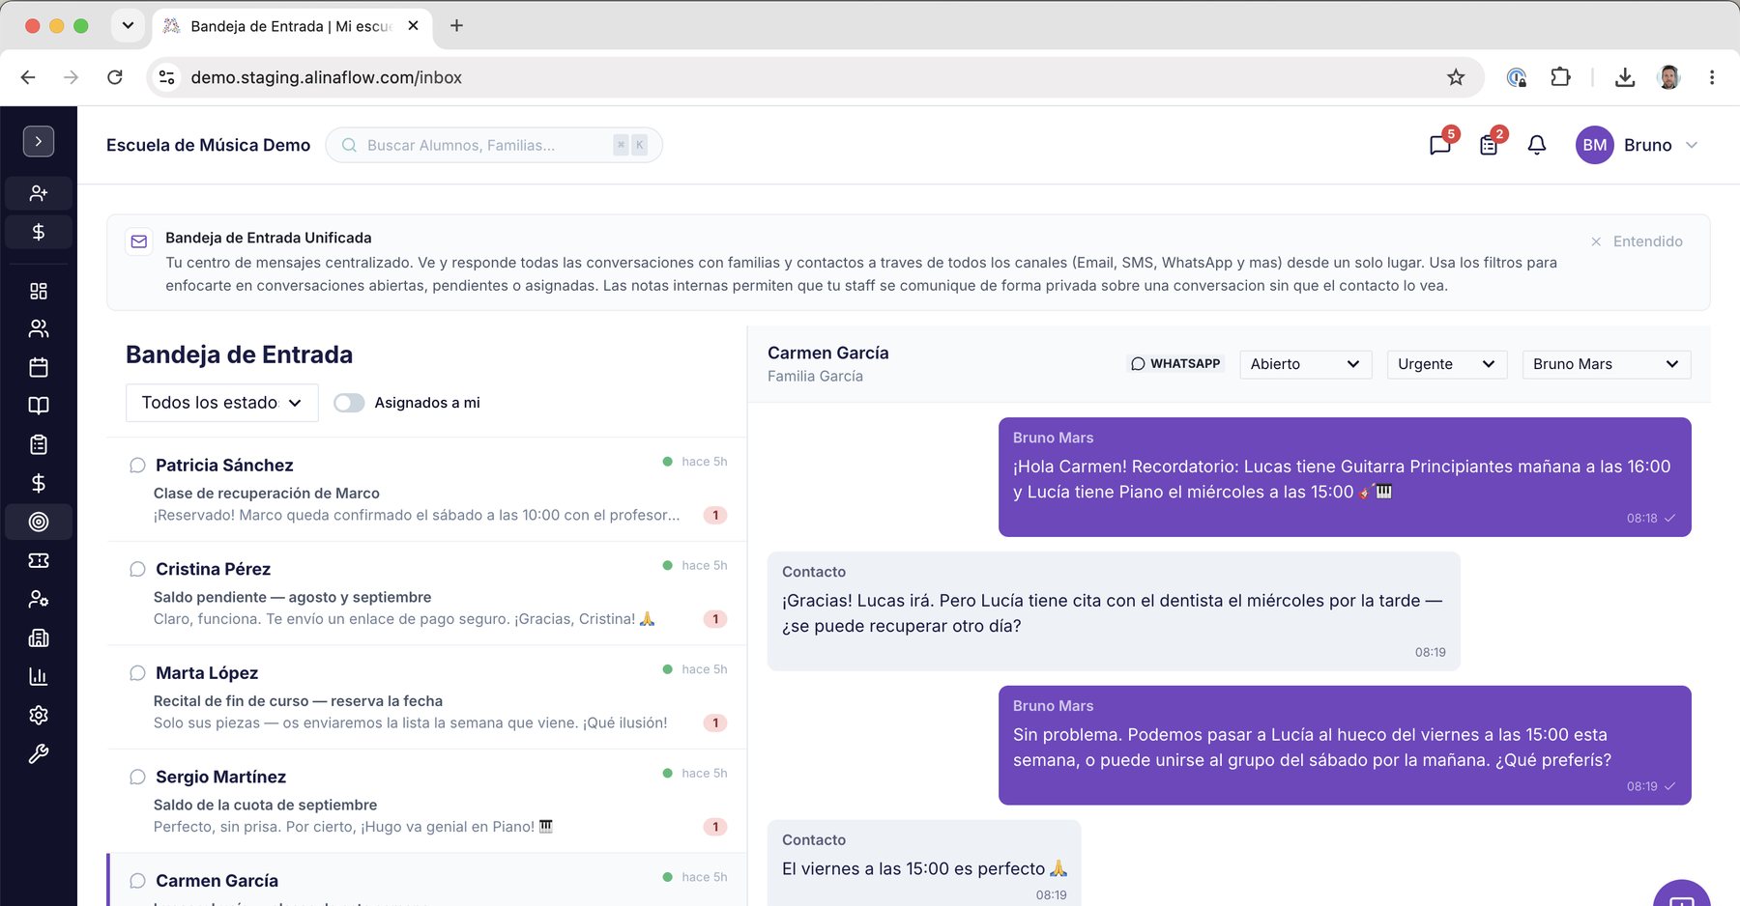This screenshot has height=906, width=1740.
Task: Click subject 'Saldo pendiente — agosto y septiembre'
Action: pos(292,597)
